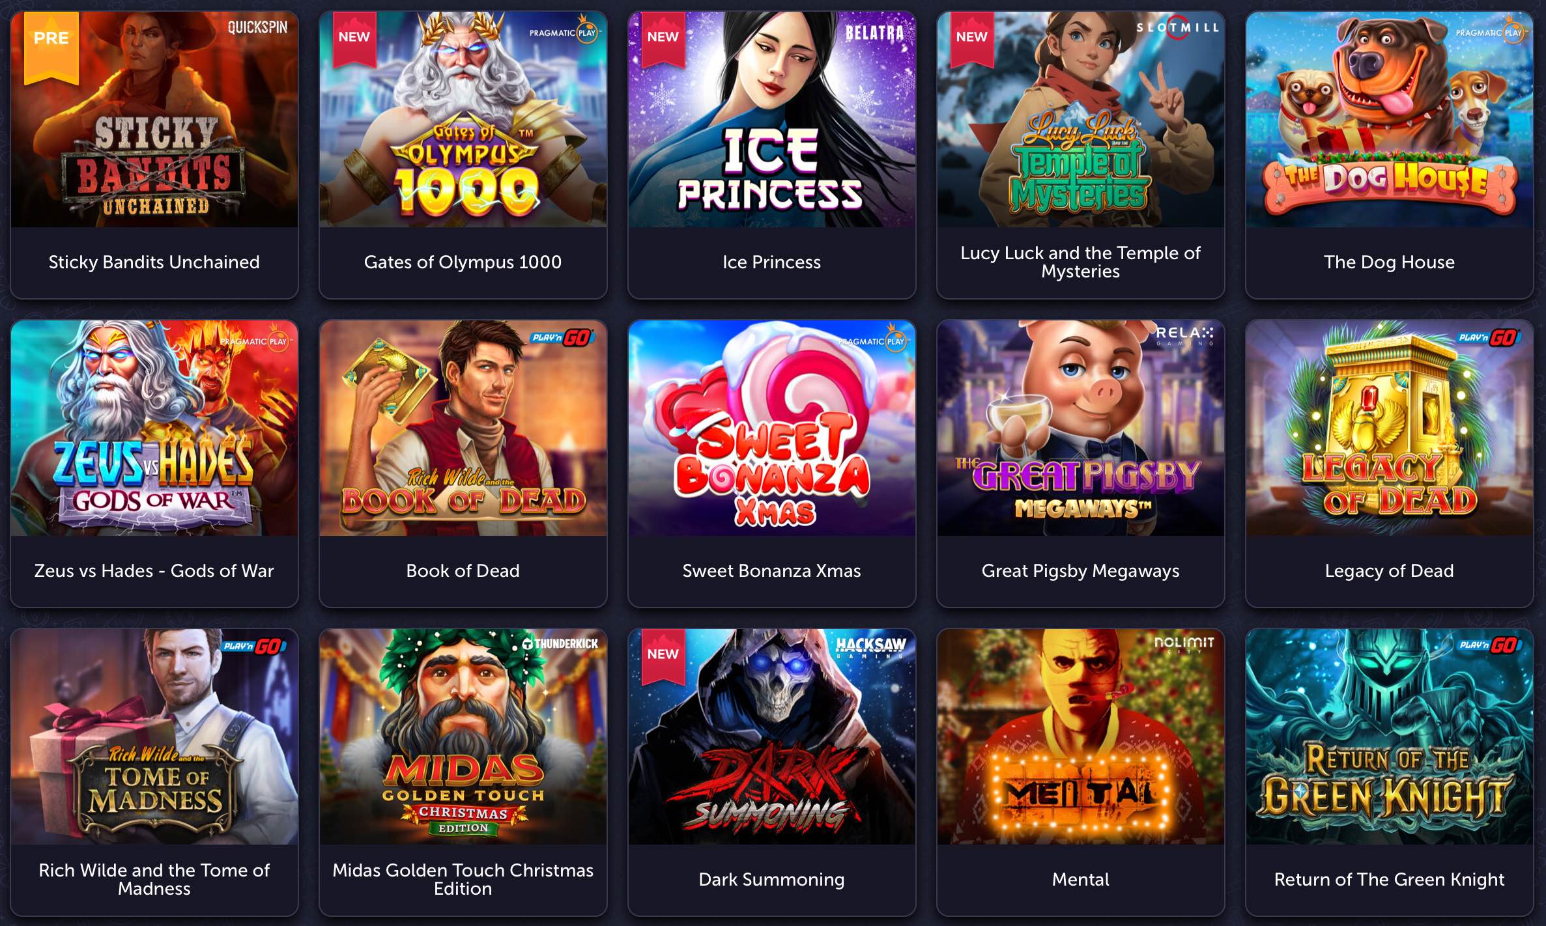Open the Sweet Bonanza Xmas artwork
The width and height of the screenshot is (1546, 926).
coord(772,428)
